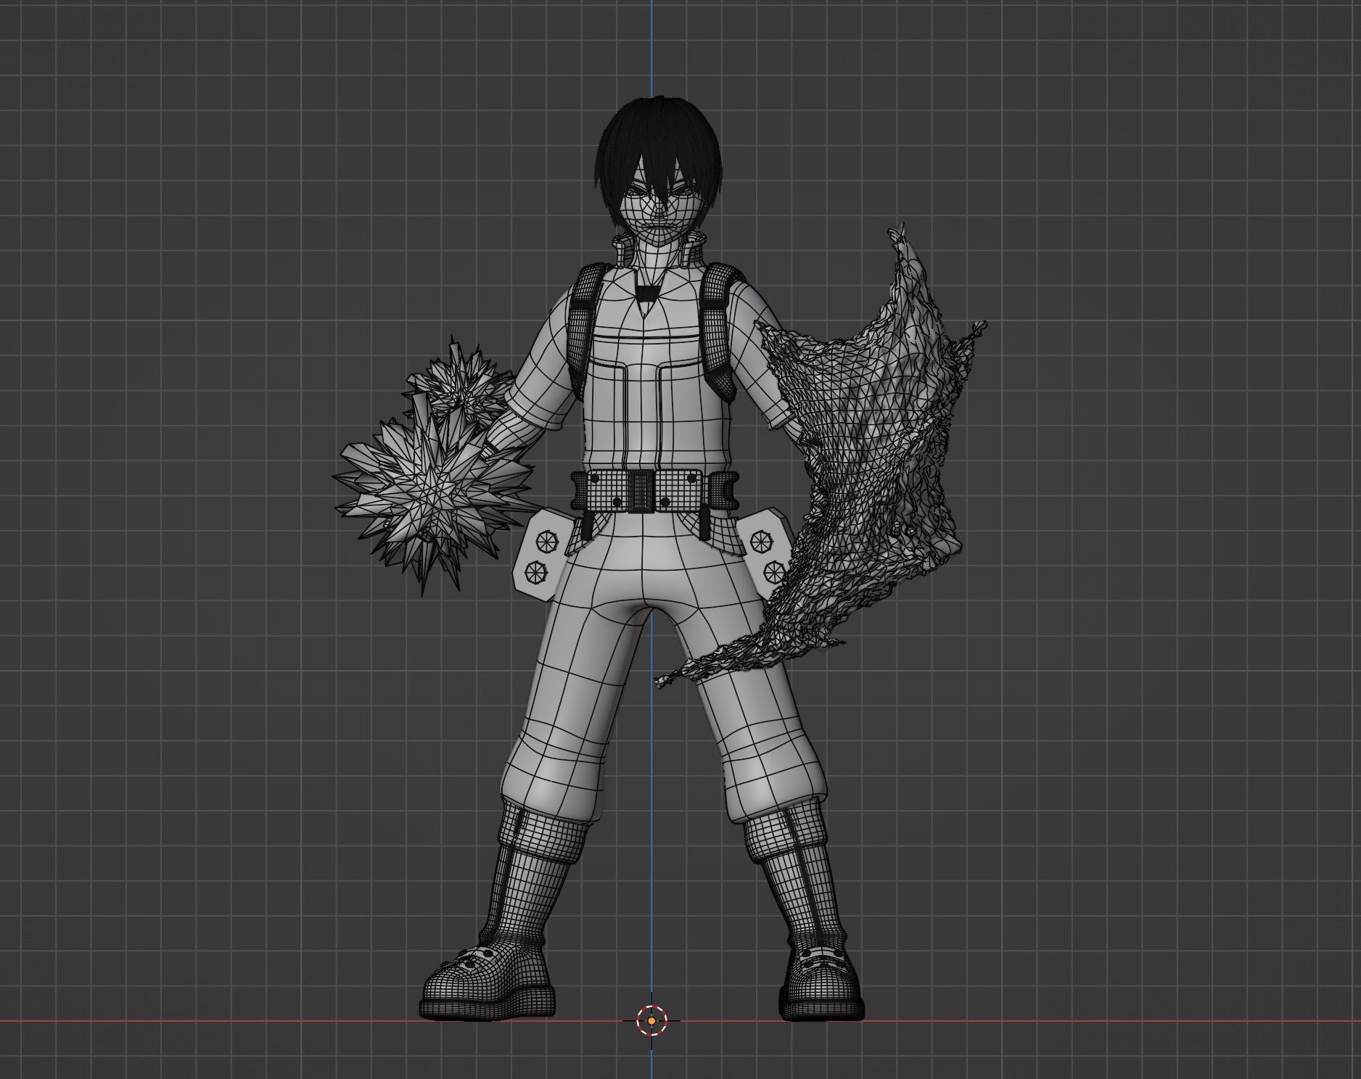Click the 3D cursor at the world origin
1361x1079 pixels.
click(x=651, y=1020)
